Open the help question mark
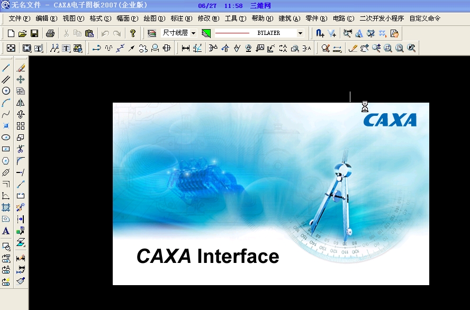Image resolution: width=470 pixels, height=310 pixels. pos(133,33)
